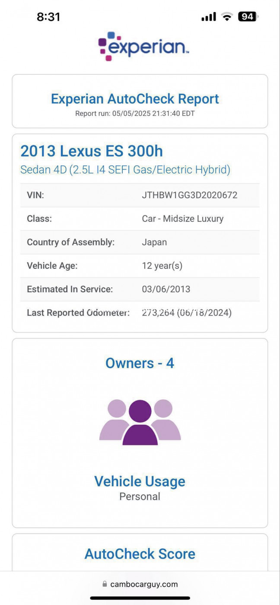Tap the Experian logo
The width and height of the screenshot is (280, 605).
coord(143,46)
